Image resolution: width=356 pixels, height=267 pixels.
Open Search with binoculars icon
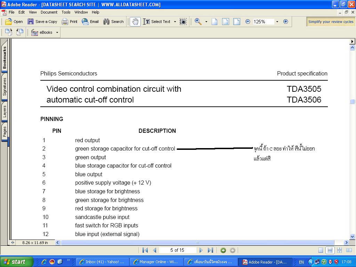[x=113, y=22]
